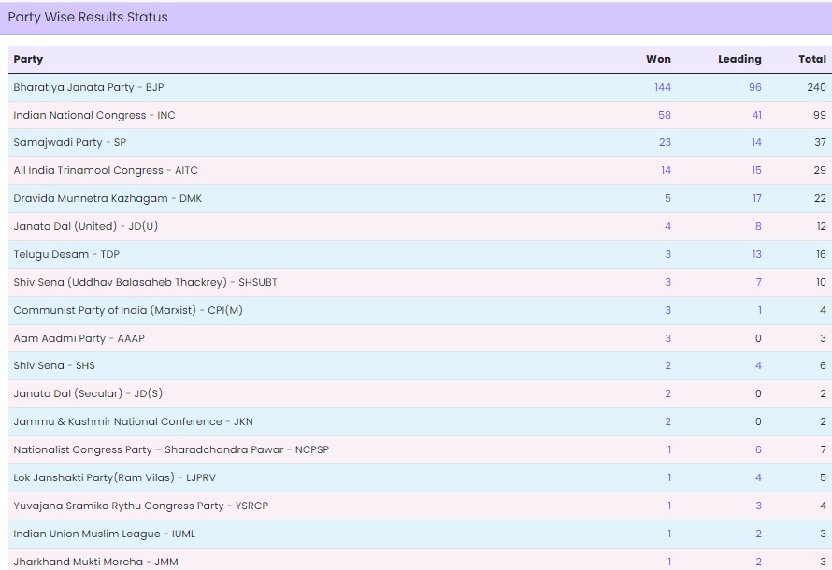
Task: Open YSRCP won count 1 link
Action: point(669,506)
